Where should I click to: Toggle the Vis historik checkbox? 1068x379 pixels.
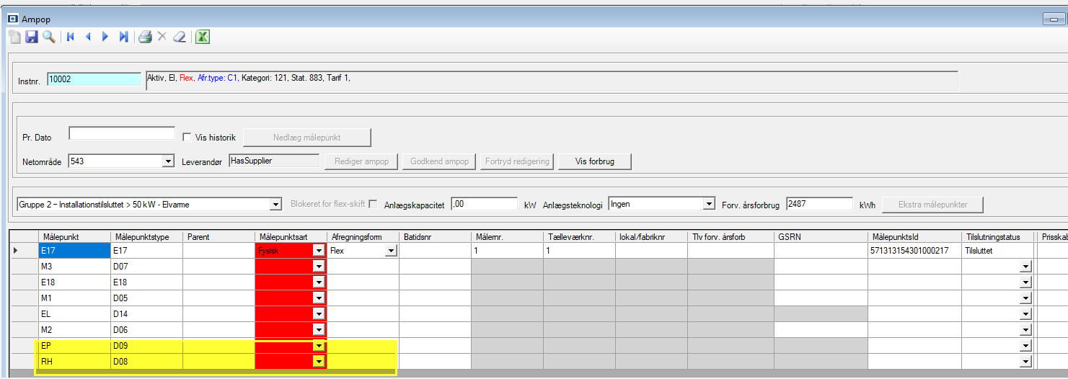click(187, 137)
